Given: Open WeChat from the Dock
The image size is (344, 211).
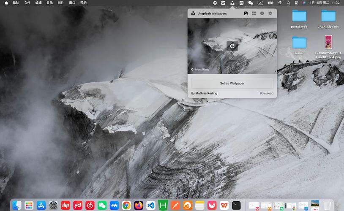Looking at the screenshot, I should click(x=102, y=206).
